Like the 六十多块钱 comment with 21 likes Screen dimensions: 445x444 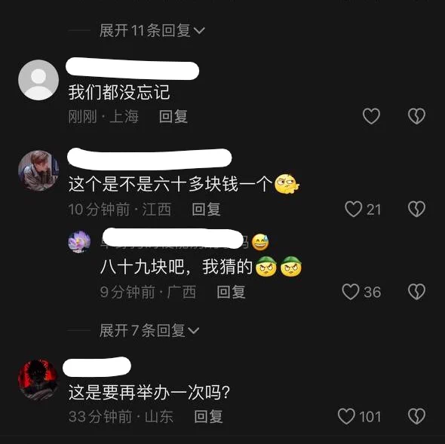tap(353, 209)
